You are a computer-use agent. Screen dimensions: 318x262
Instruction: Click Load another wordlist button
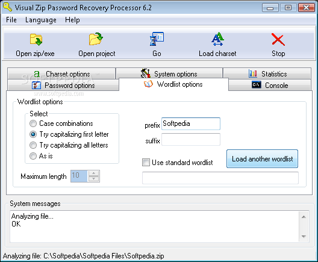(262, 159)
